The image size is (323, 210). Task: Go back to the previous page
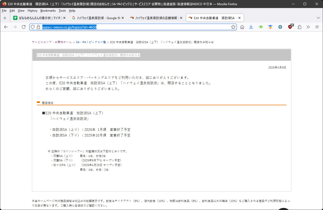6,27
